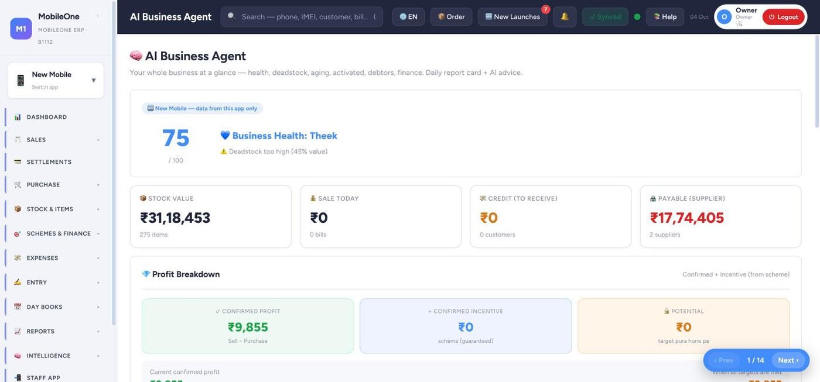Image resolution: width=820 pixels, height=382 pixels.
Task: Focus the global search field
Action: point(302,16)
